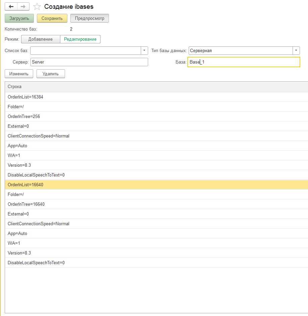
Task: Select Folder=/ row below OrderInList=16640
Action: [x=157, y=195]
